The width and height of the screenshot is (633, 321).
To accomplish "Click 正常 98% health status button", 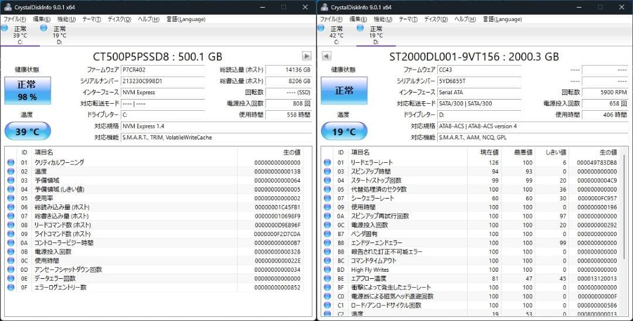I will (x=28, y=90).
